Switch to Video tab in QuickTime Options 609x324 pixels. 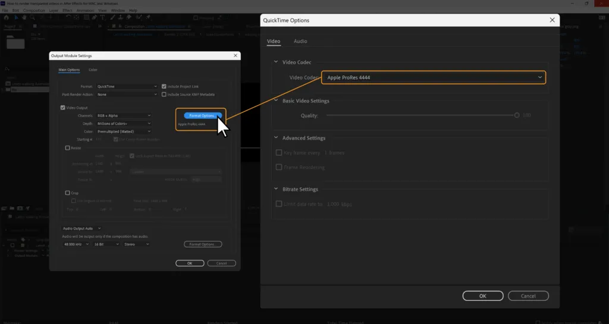pos(274,41)
